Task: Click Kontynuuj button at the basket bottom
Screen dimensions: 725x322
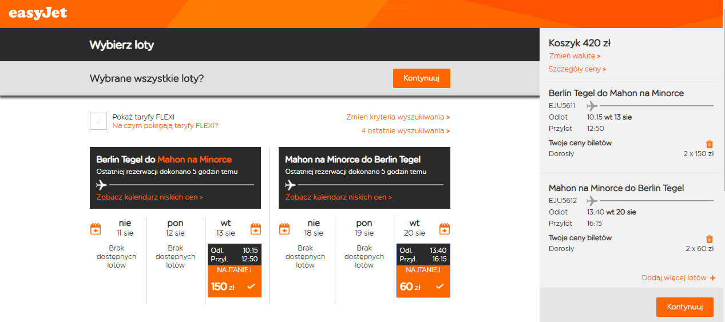Action: [685, 307]
